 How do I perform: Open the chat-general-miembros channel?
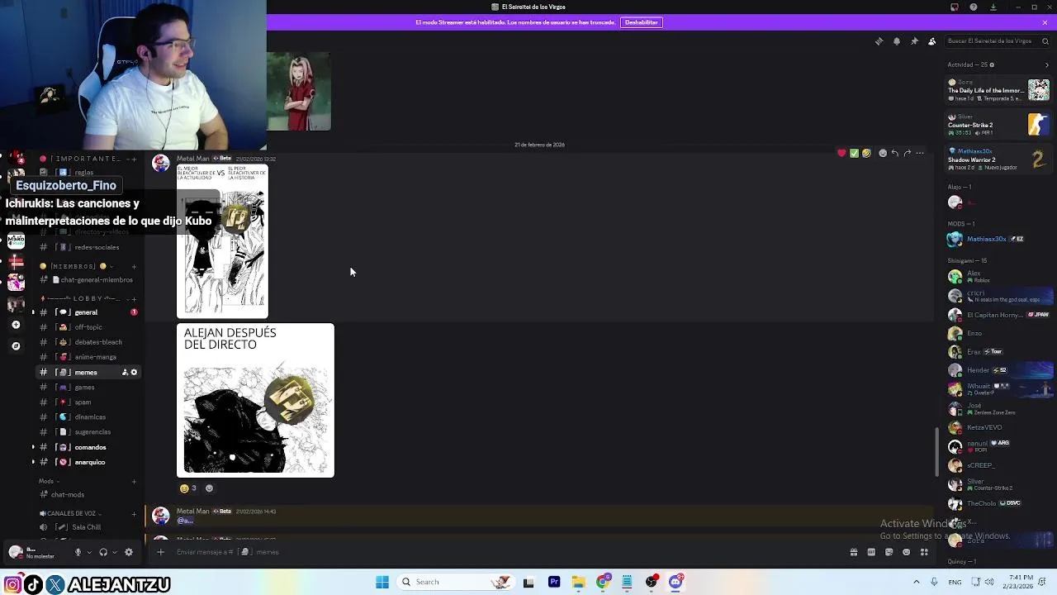click(88, 280)
